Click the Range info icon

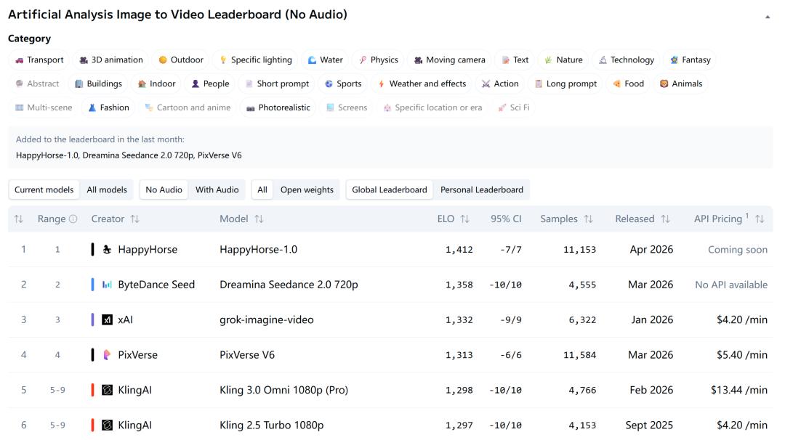73,219
